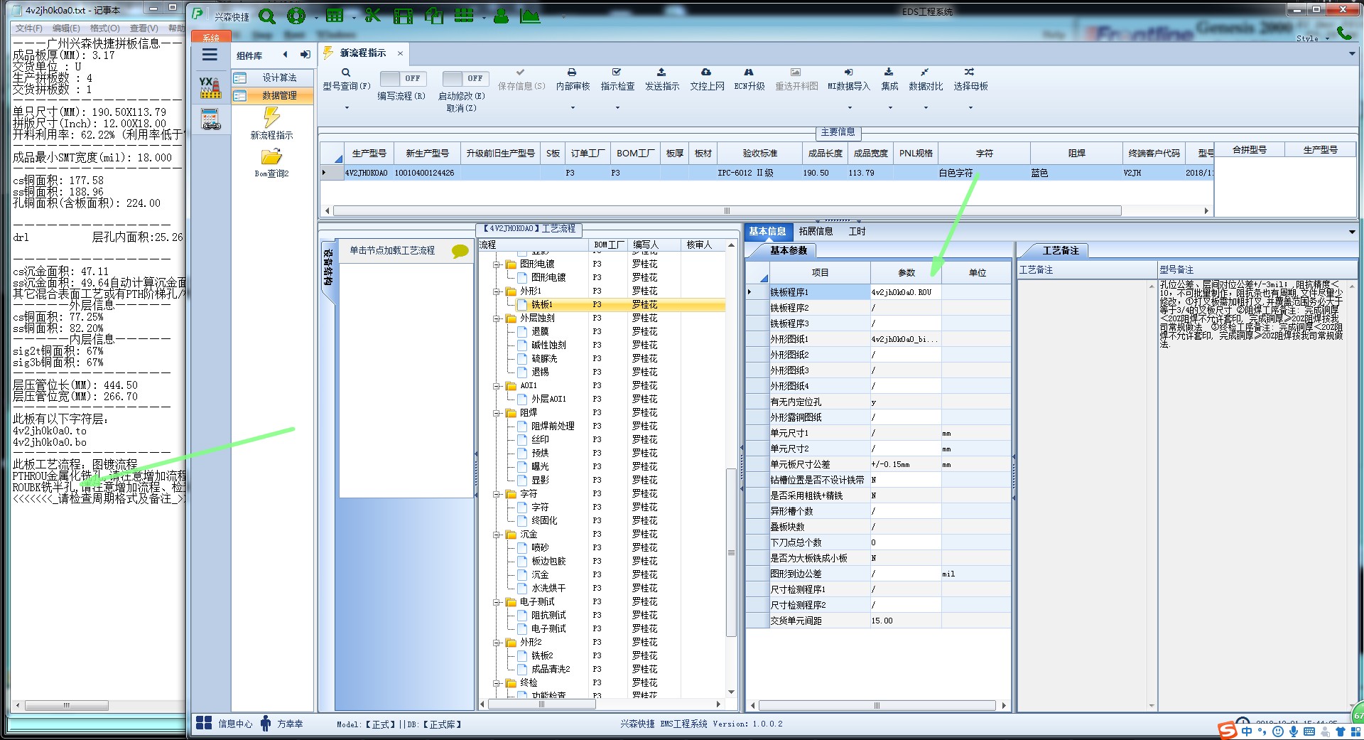
Task: Click the green table grid icon
Action: click(335, 16)
